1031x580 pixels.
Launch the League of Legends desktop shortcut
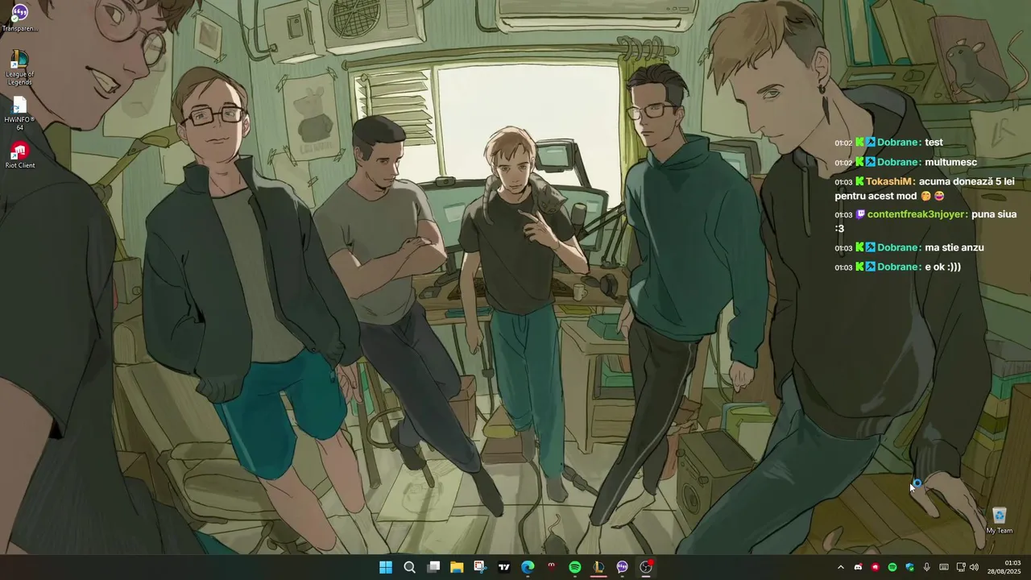coord(20,68)
